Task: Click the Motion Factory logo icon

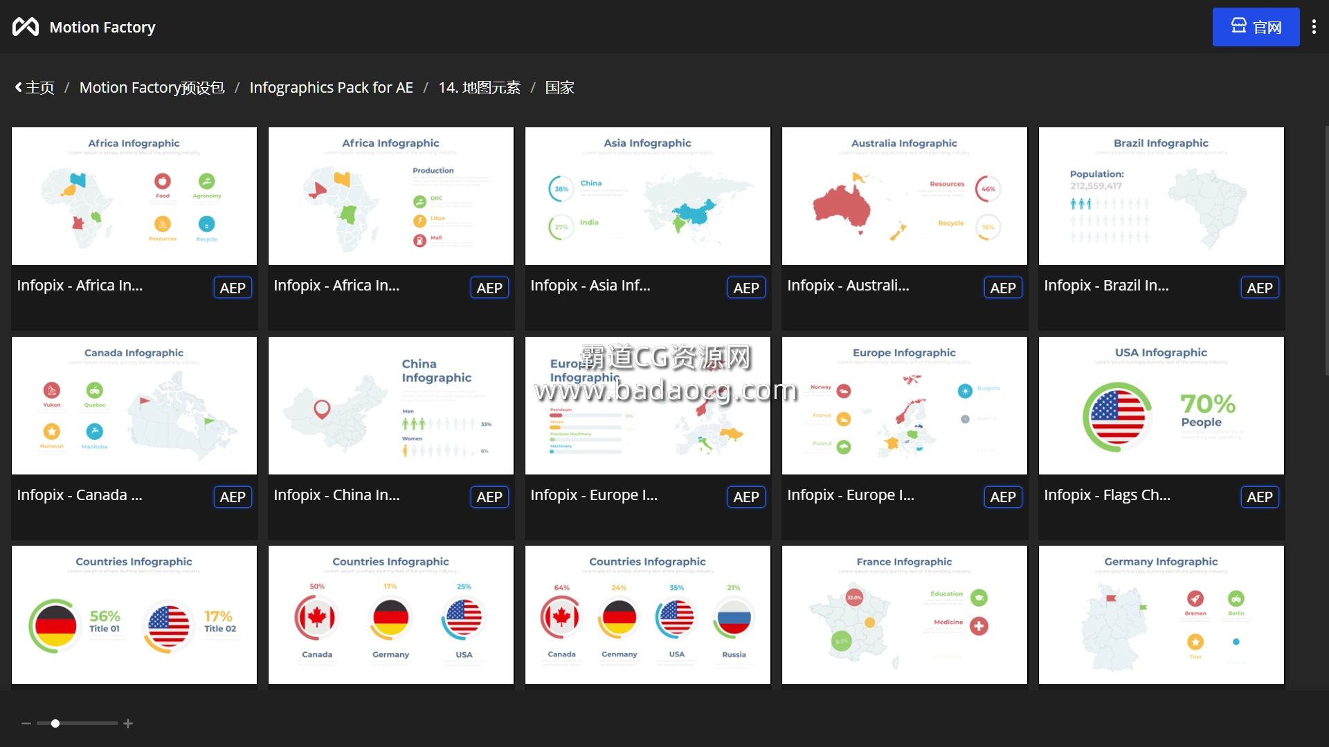Action: 26,27
